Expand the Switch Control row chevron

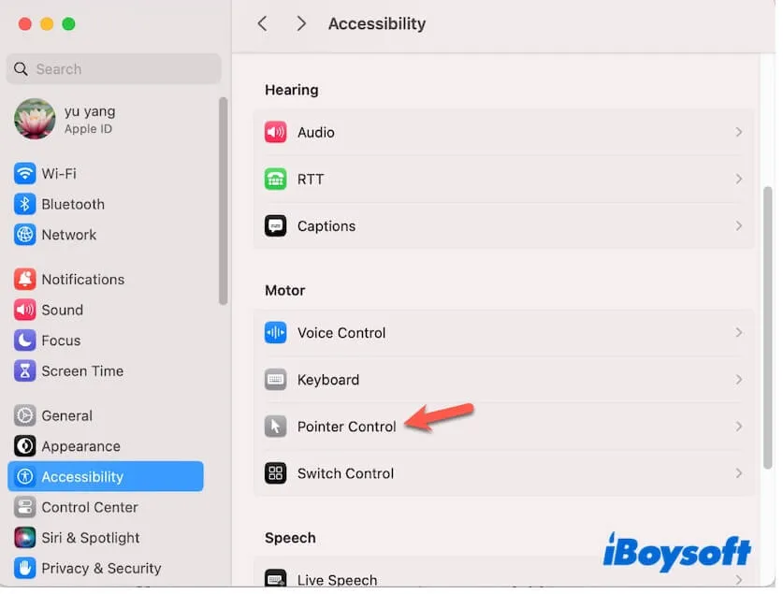(738, 473)
